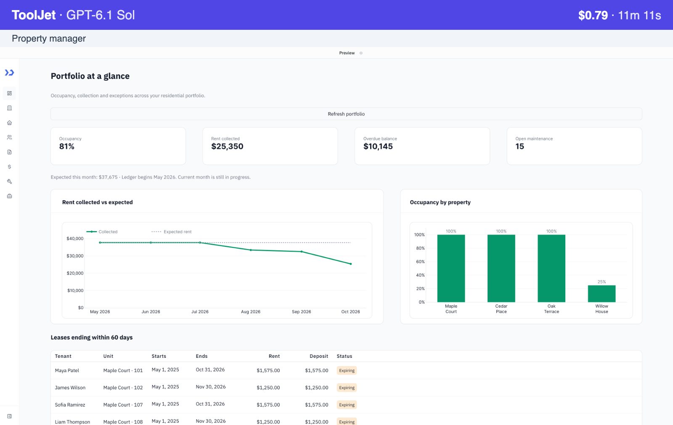Select the Maya Patel tenant row
This screenshot has width=673, height=425.
(346, 370)
